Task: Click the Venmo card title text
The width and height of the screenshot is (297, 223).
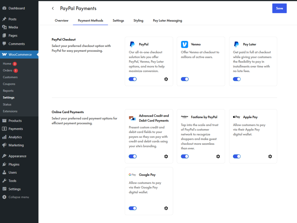Action: click(196, 44)
